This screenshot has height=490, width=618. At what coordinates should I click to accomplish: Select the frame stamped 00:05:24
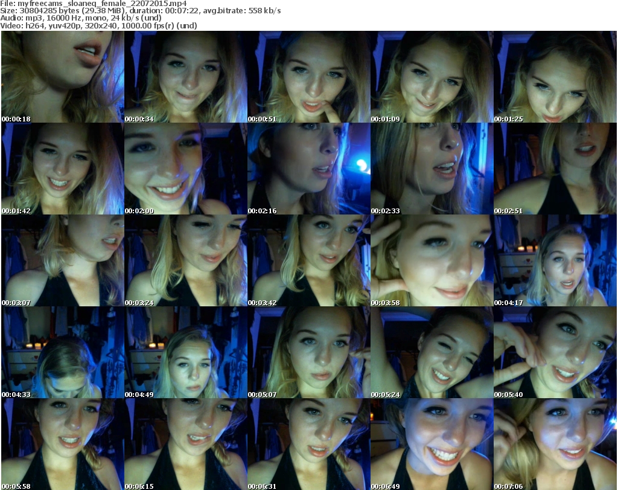pos(432,353)
